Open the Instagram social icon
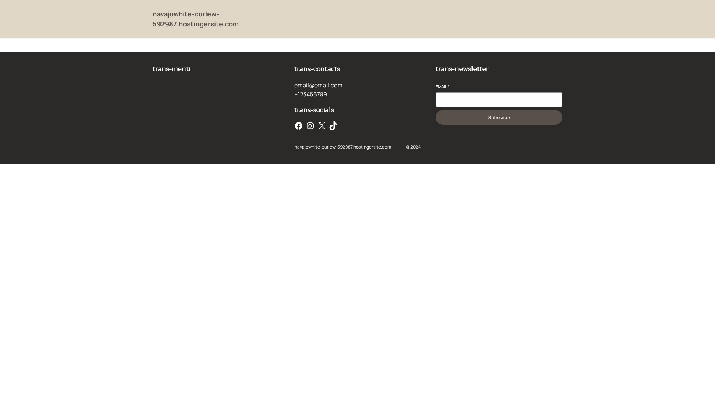The image size is (715, 402). [x=310, y=126]
